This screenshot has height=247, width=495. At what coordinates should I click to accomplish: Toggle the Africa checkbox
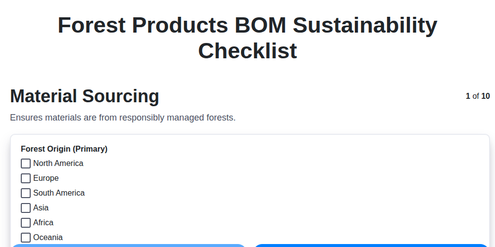(x=26, y=223)
